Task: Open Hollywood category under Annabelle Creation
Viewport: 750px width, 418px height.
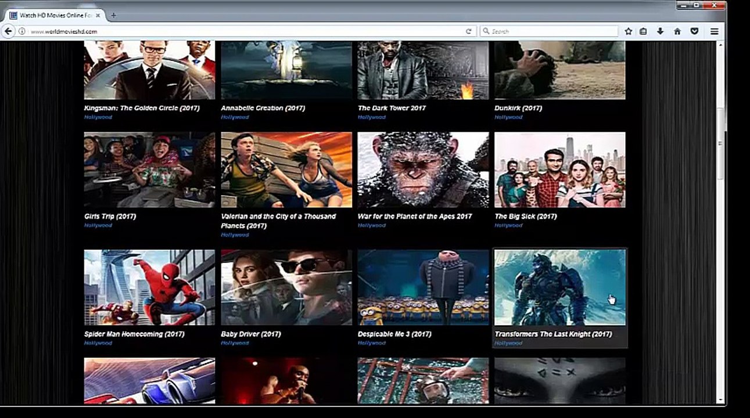Action: 235,117
